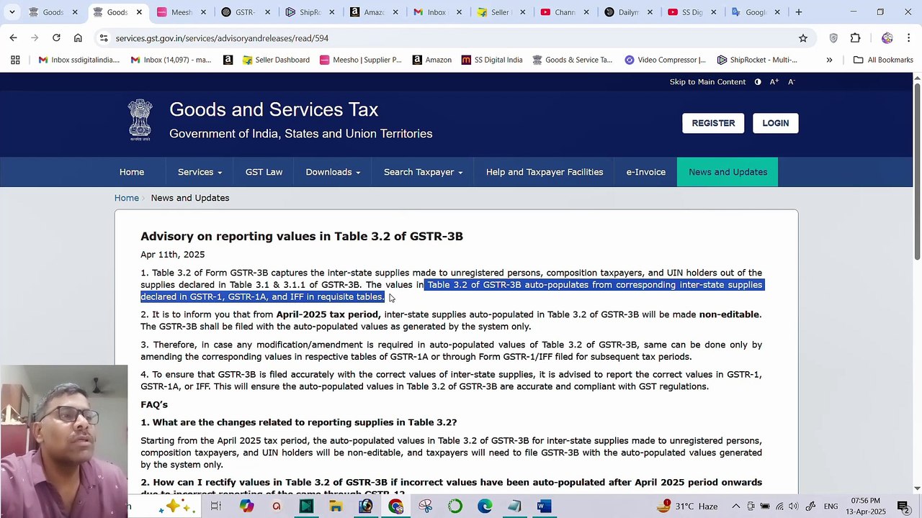Open Microsoft Word from taskbar
Image resolution: width=922 pixels, height=518 pixels.
[x=544, y=506]
